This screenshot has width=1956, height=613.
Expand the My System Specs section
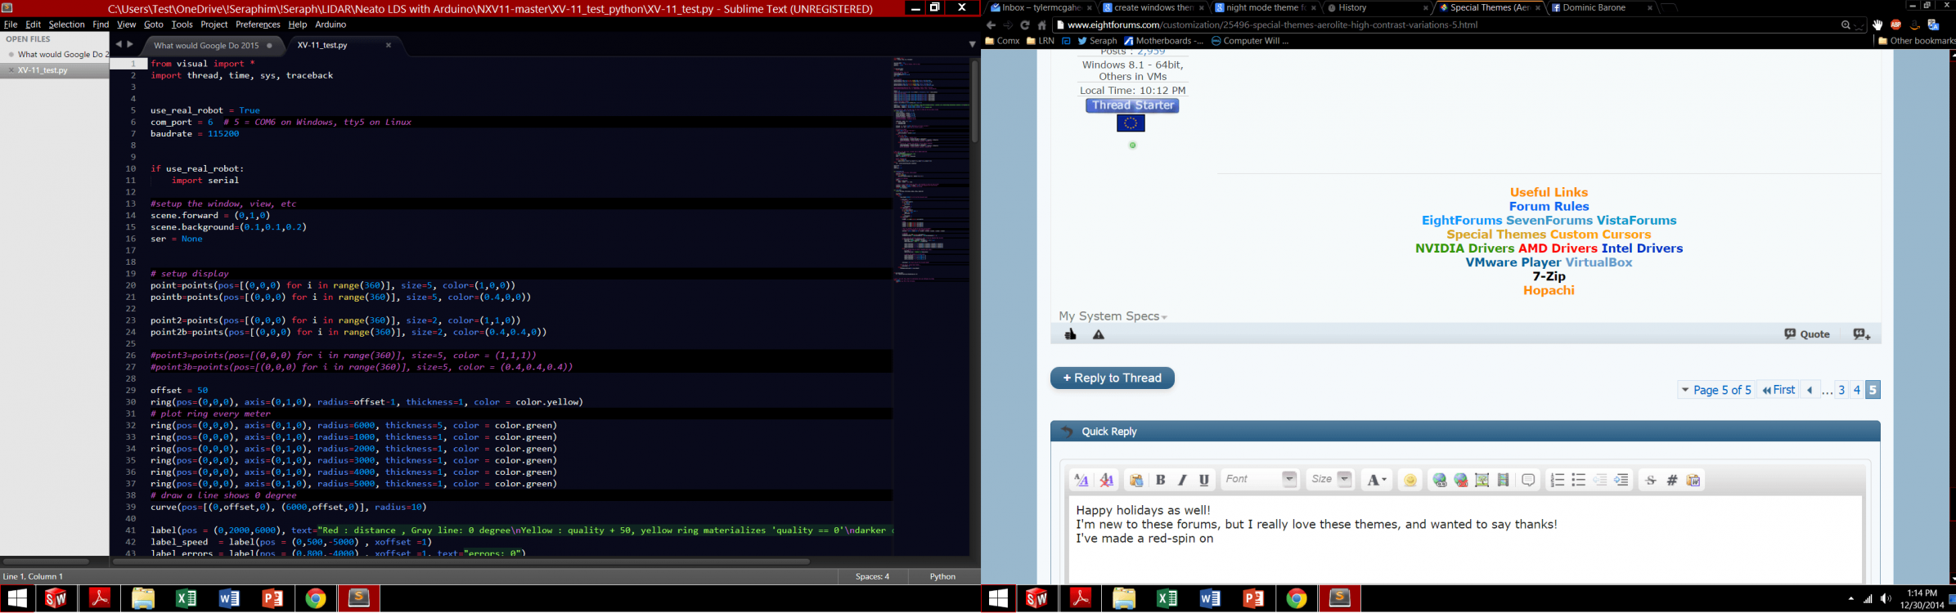pyautogui.click(x=1113, y=316)
